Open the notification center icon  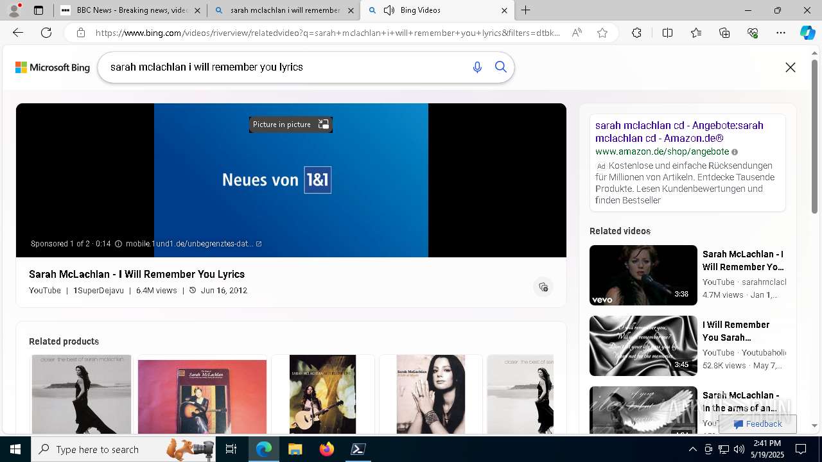[801, 450]
